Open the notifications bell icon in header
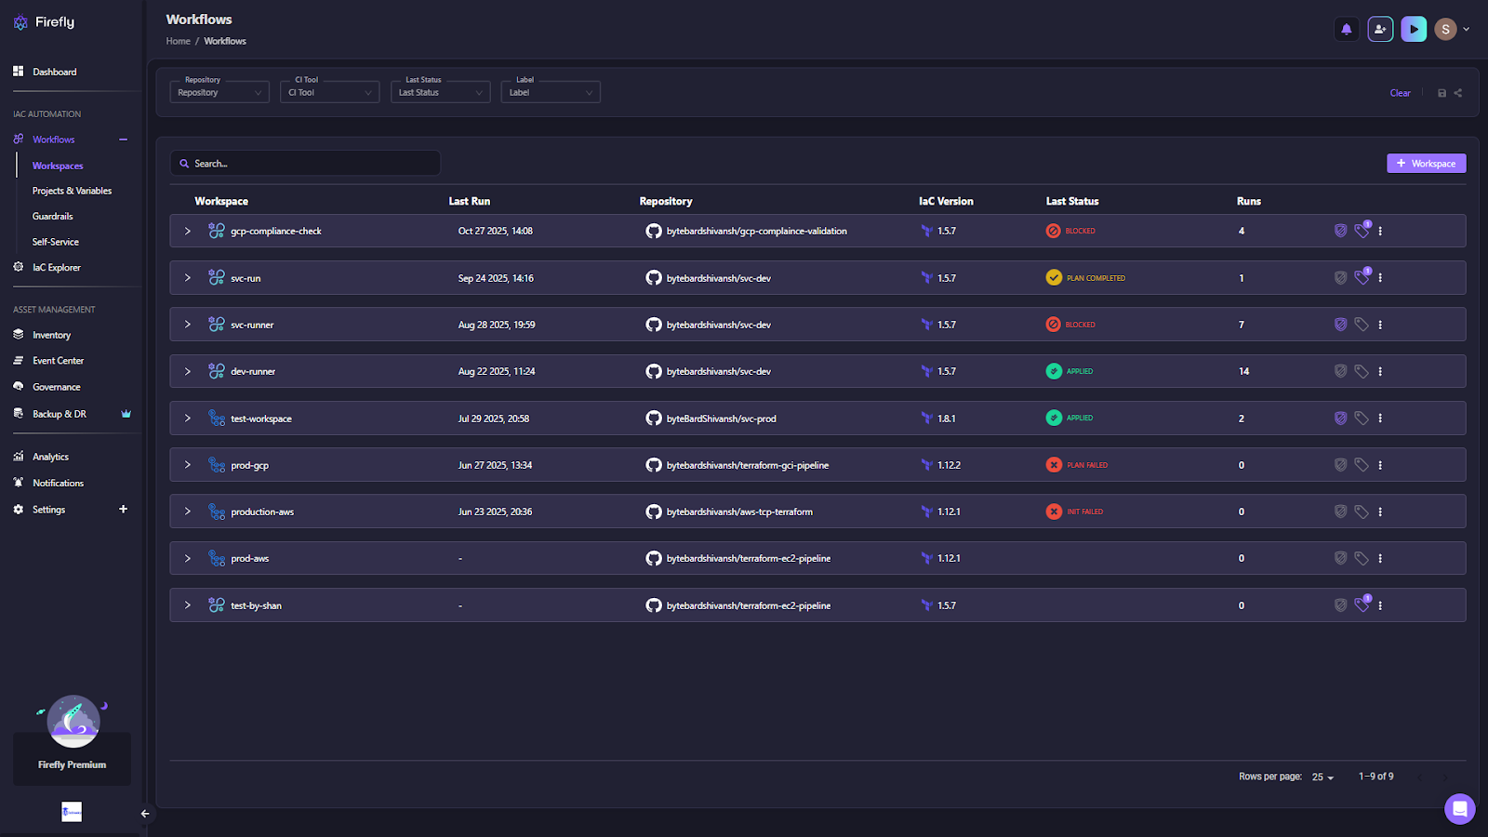 (1346, 29)
